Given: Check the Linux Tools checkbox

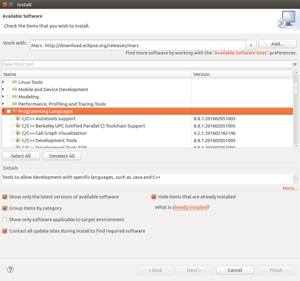Looking at the screenshot, I should (9, 82).
